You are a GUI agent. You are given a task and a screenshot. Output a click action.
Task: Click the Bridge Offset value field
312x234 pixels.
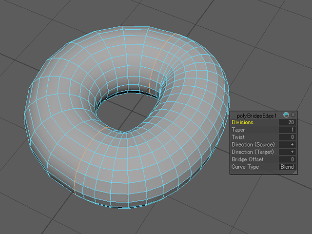coord(287,159)
